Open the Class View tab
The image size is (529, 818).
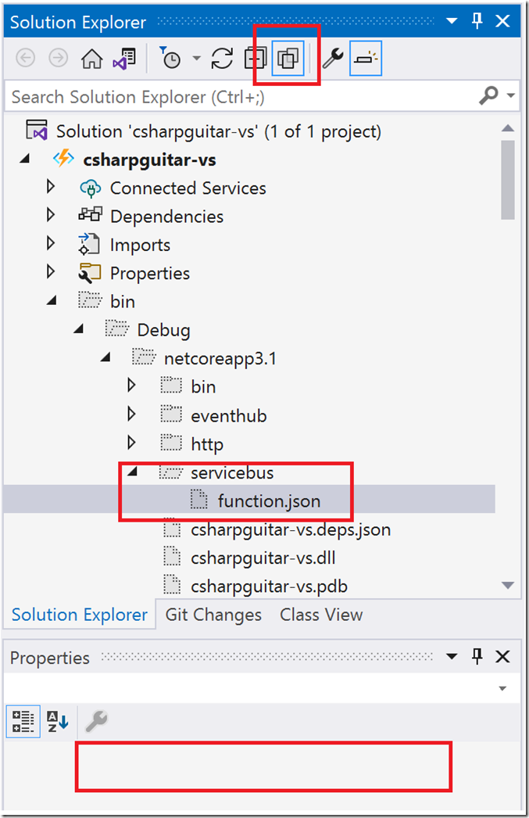[320, 615]
